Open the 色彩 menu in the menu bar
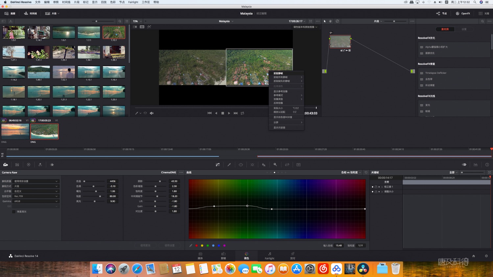Viewport: 493px width, 277px height. 113,2
